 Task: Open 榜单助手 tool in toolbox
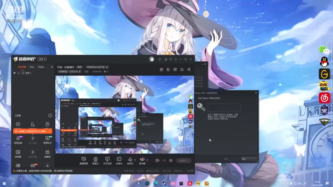47,140
